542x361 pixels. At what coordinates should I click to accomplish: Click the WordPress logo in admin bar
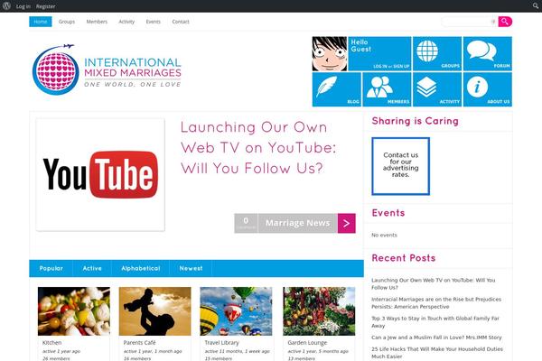pyautogui.click(x=6, y=6)
